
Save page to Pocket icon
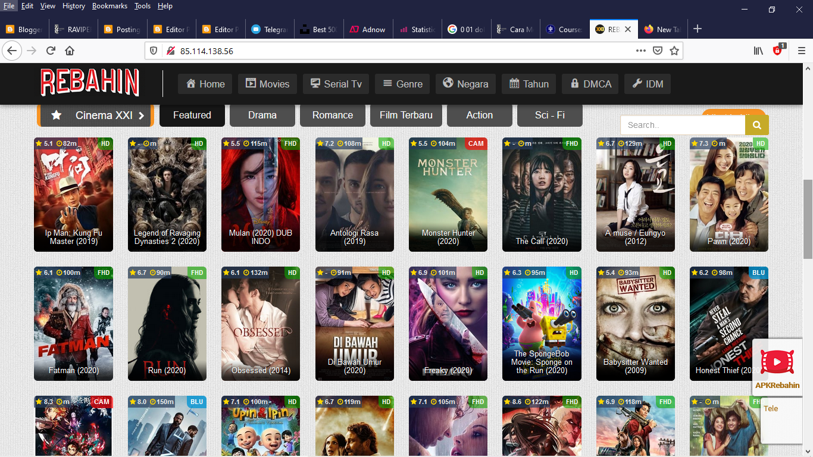click(x=658, y=51)
